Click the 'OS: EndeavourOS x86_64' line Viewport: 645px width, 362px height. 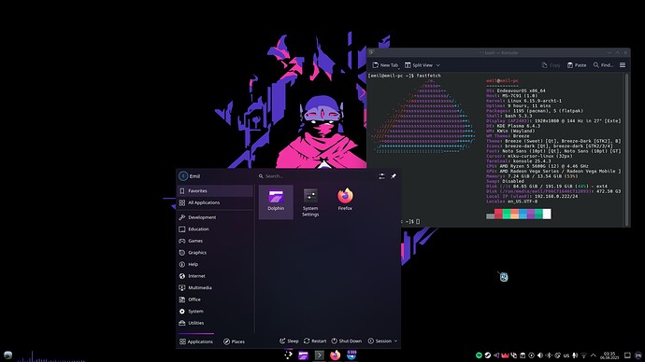click(x=516, y=90)
